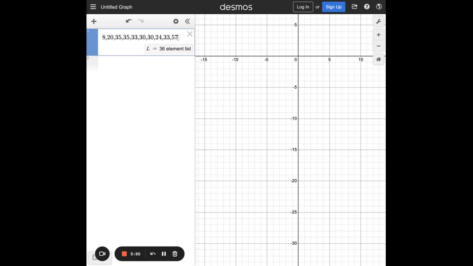Screen dimensions: 473x266
Task: Undo the last expression edit
Action: [129, 21]
